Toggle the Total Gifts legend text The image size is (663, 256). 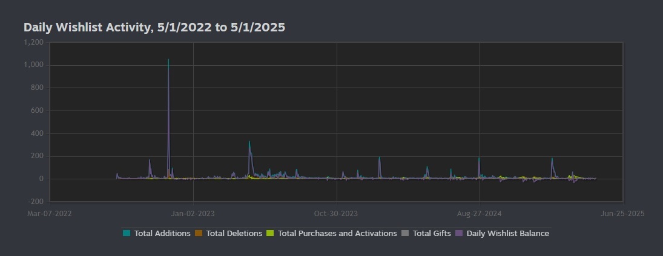tap(432, 233)
